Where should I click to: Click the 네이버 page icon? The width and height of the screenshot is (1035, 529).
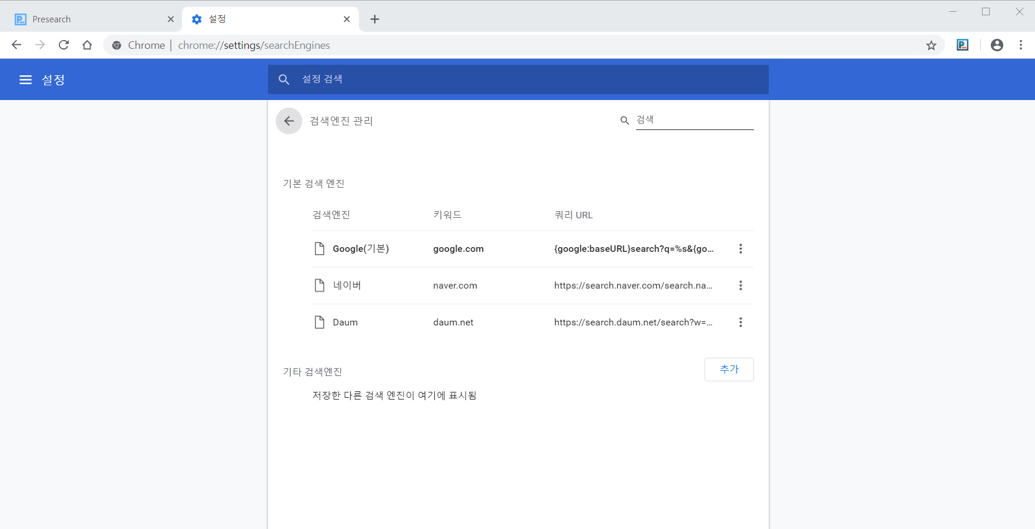point(319,285)
